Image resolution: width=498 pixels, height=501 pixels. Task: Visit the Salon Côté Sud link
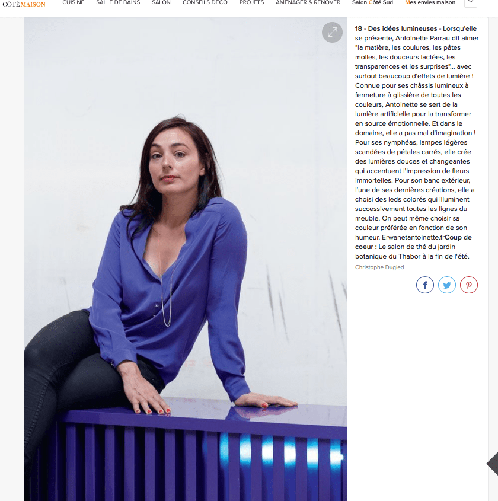point(372,2)
